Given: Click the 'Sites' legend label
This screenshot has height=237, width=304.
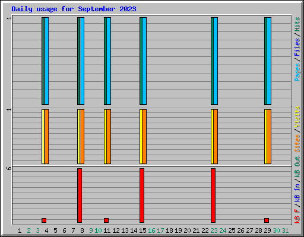Looking at the screenshot, I should 297,143.
